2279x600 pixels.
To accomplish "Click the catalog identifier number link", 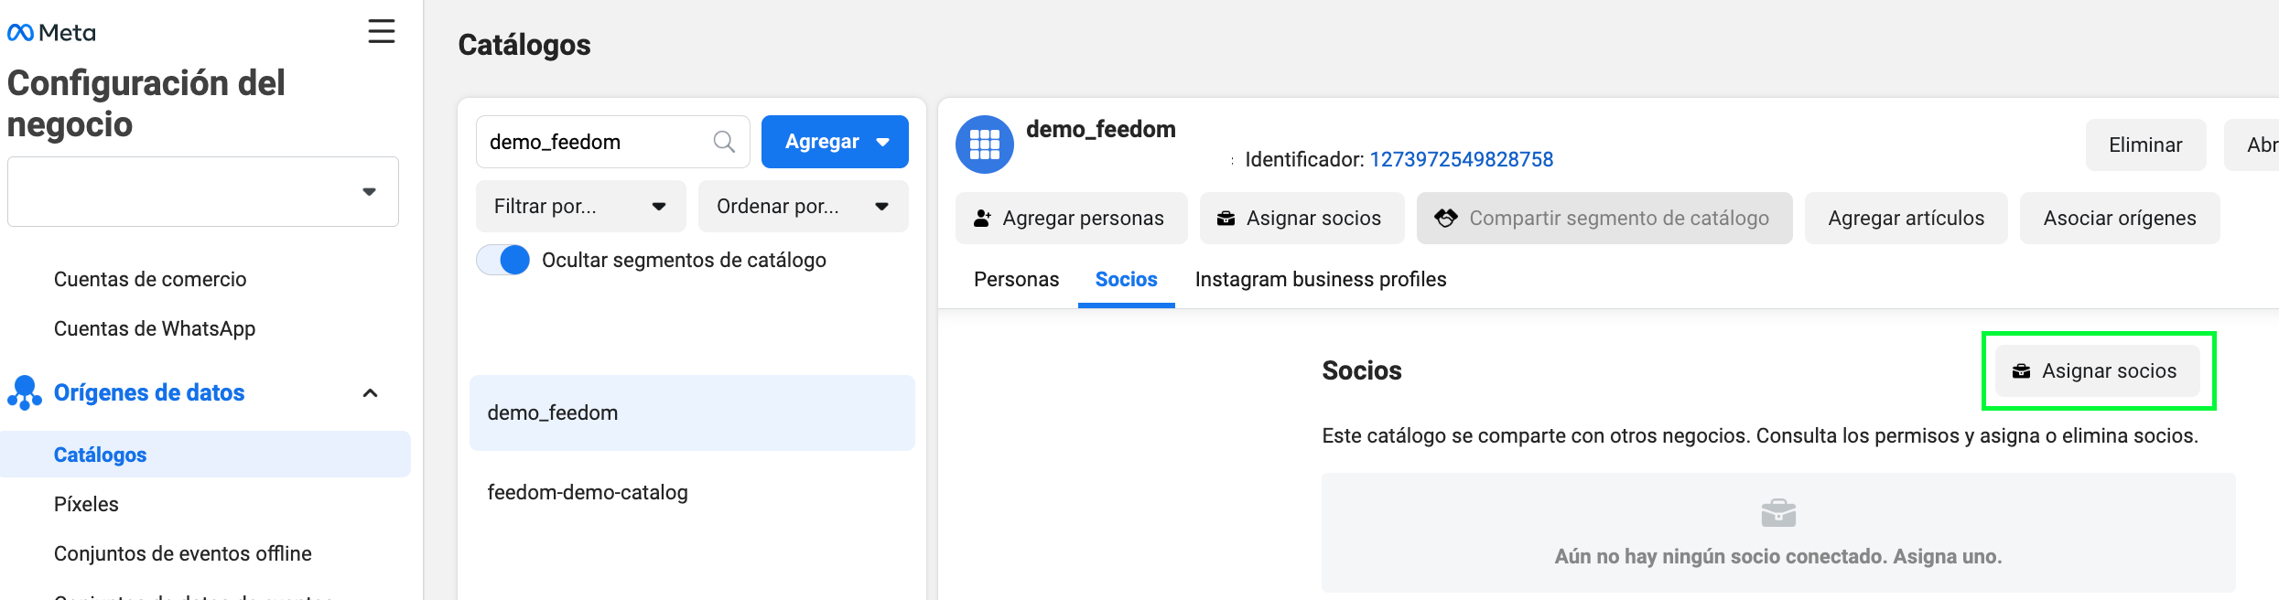I will point(1461,159).
